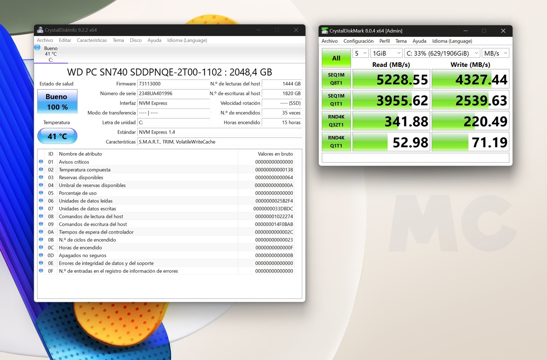Open the test count dropdown showing 5
This screenshot has height=360, width=547.
point(360,53)
